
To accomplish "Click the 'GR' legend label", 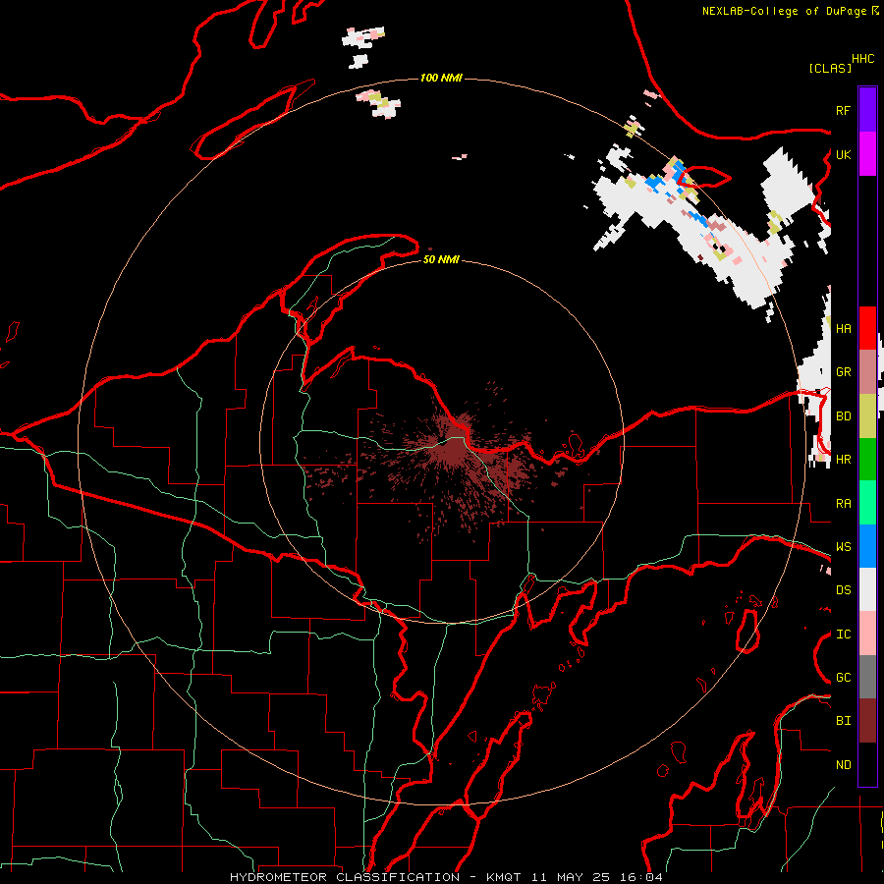I will (843, 372).
